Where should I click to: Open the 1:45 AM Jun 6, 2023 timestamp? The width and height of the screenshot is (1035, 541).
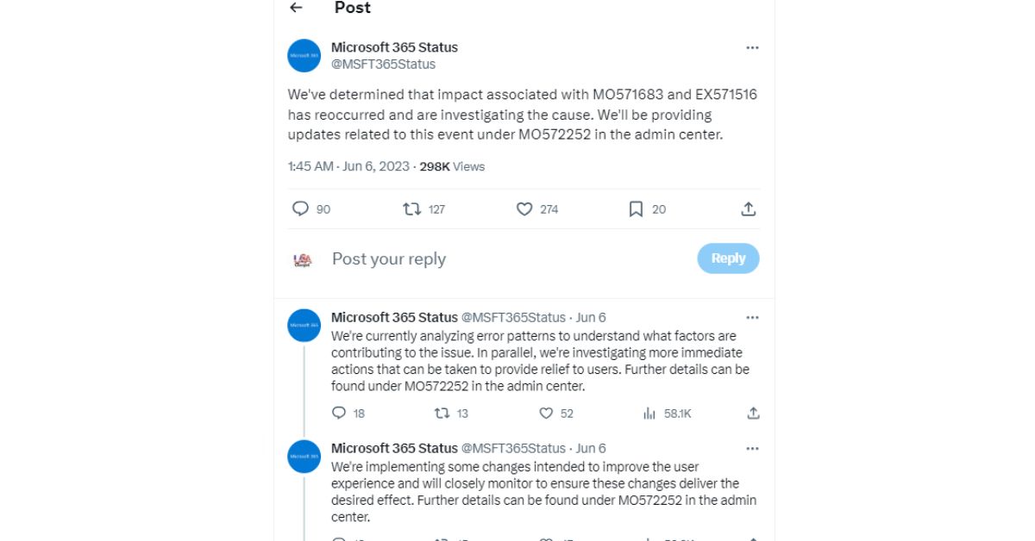pos(348,166)
